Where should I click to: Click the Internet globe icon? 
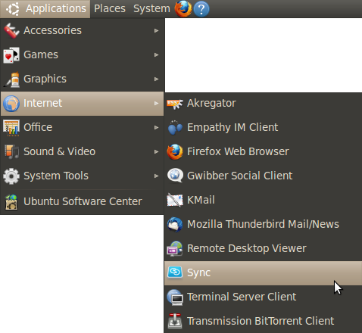[11, 104]
